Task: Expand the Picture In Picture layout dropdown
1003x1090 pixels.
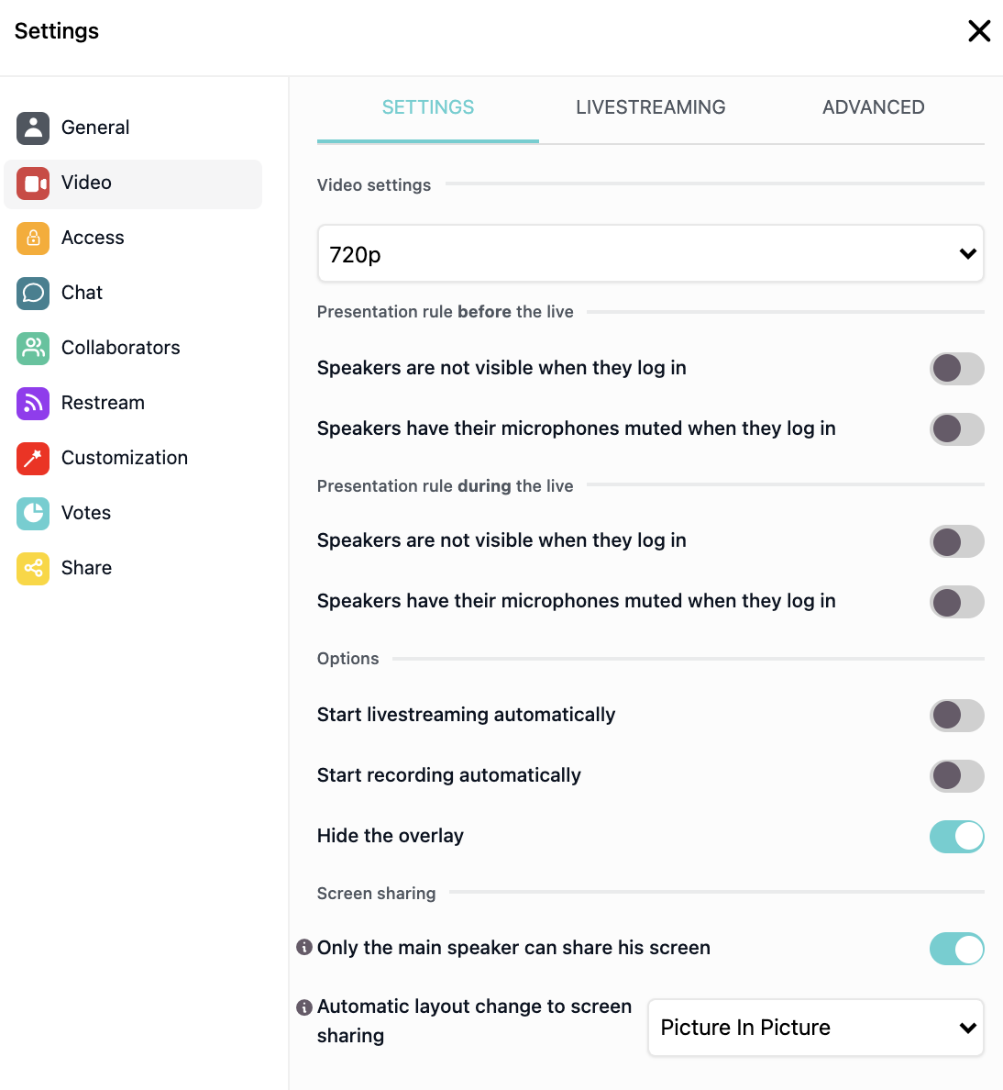Action: (815, 1028)
